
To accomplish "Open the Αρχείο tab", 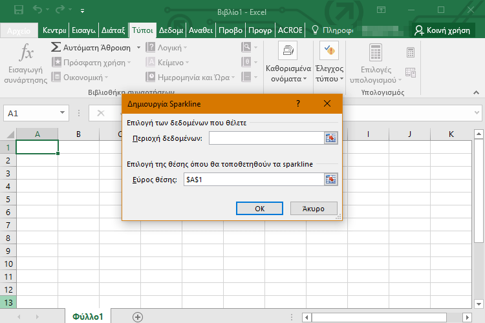I will point(19,30).
